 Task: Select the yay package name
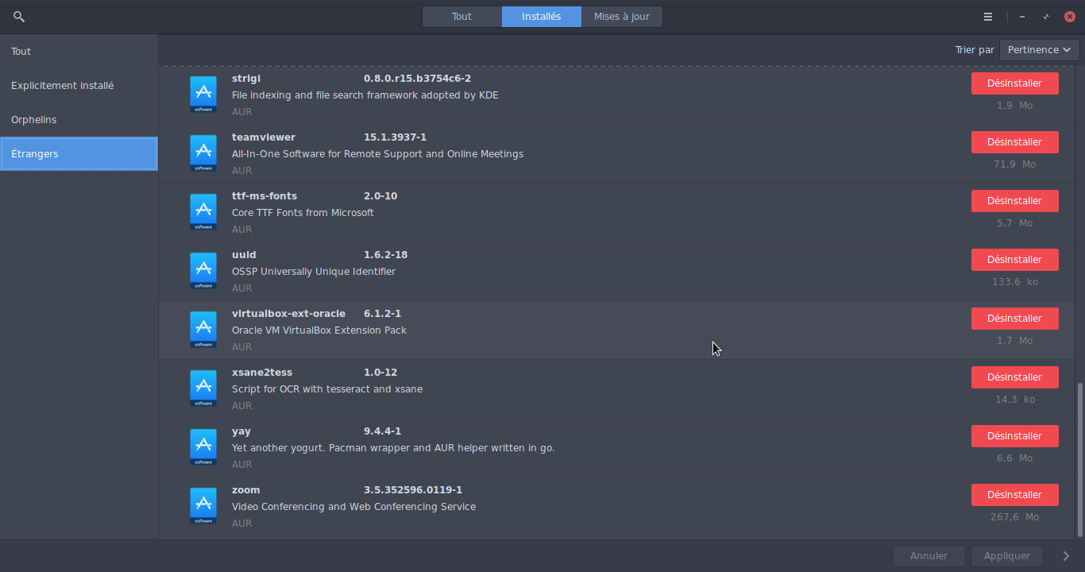coord(241,431)
